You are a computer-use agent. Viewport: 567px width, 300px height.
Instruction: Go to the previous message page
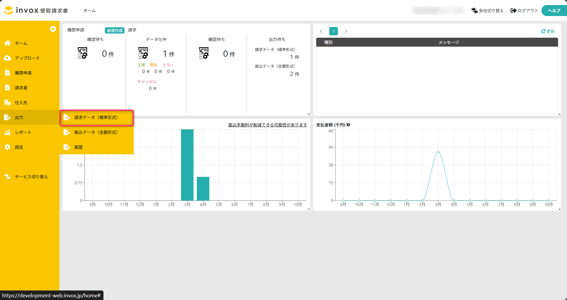point(321,31)
